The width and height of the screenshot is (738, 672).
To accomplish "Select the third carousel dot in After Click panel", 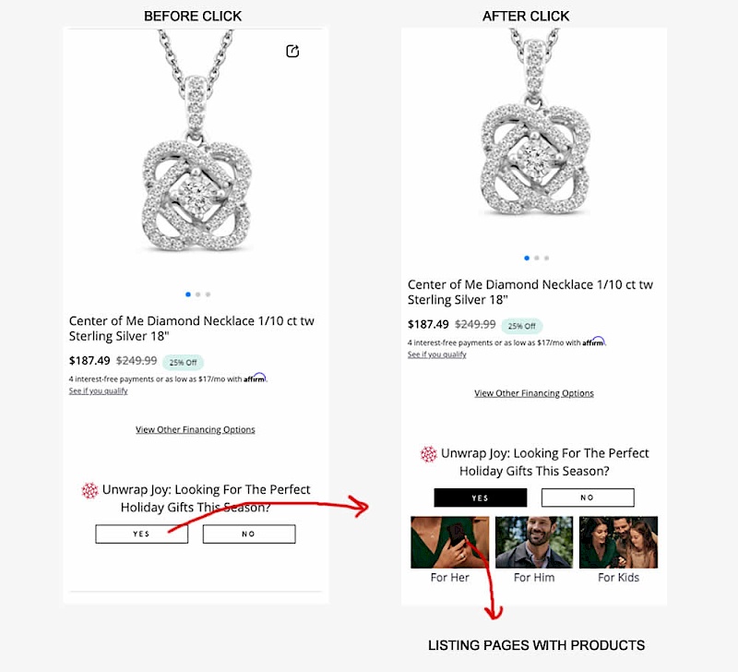I will point(546,258).
